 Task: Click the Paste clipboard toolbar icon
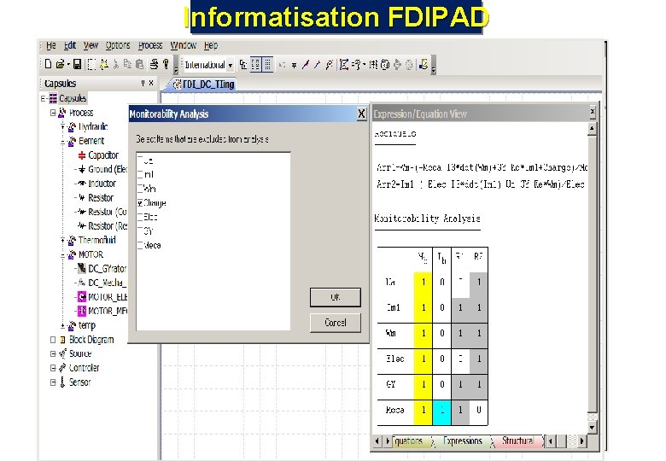[x=139, y=64]
